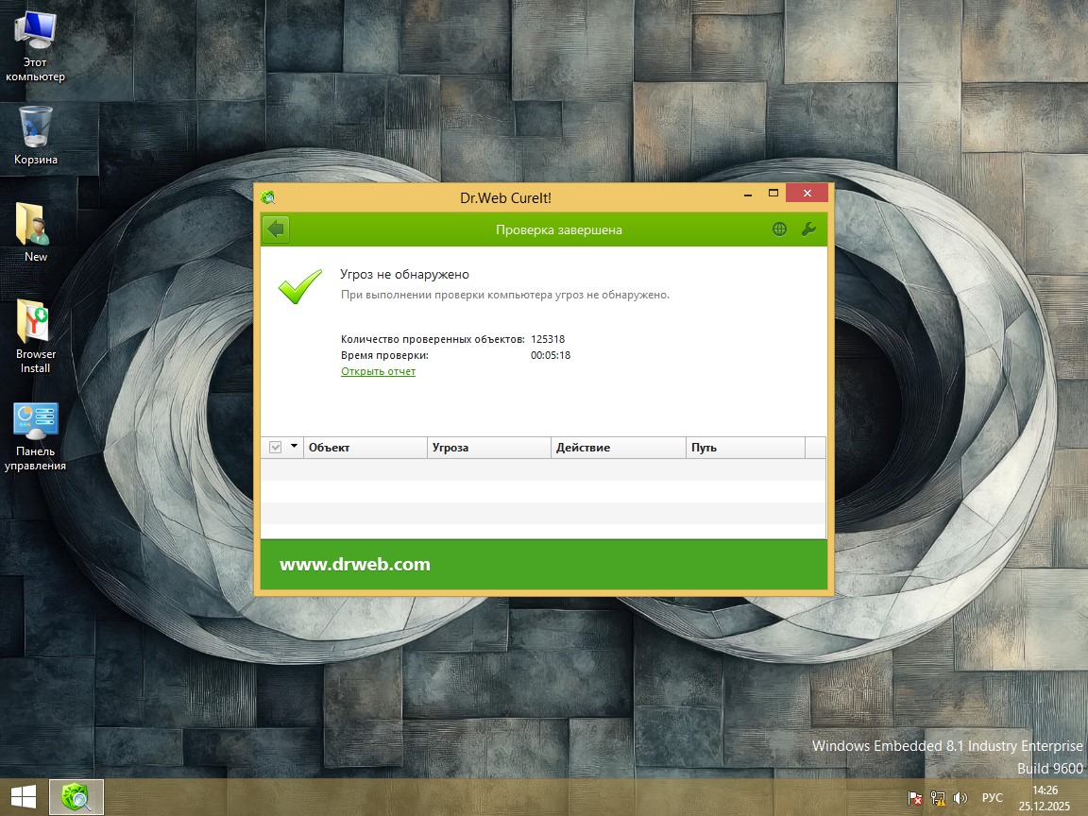Click the green back arrow button
The height and width of the screenshot is (816, 1088).
276,229
